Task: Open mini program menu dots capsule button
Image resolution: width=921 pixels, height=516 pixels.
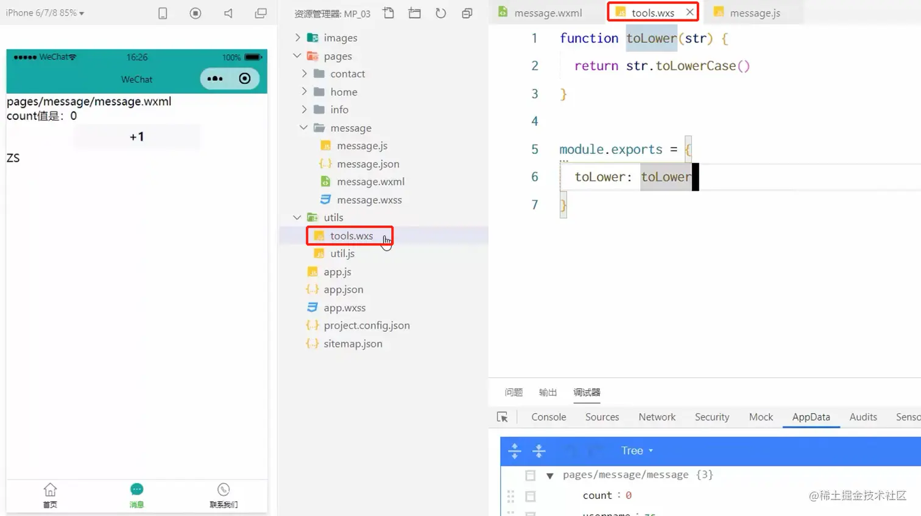Action: tap(215, 78)
